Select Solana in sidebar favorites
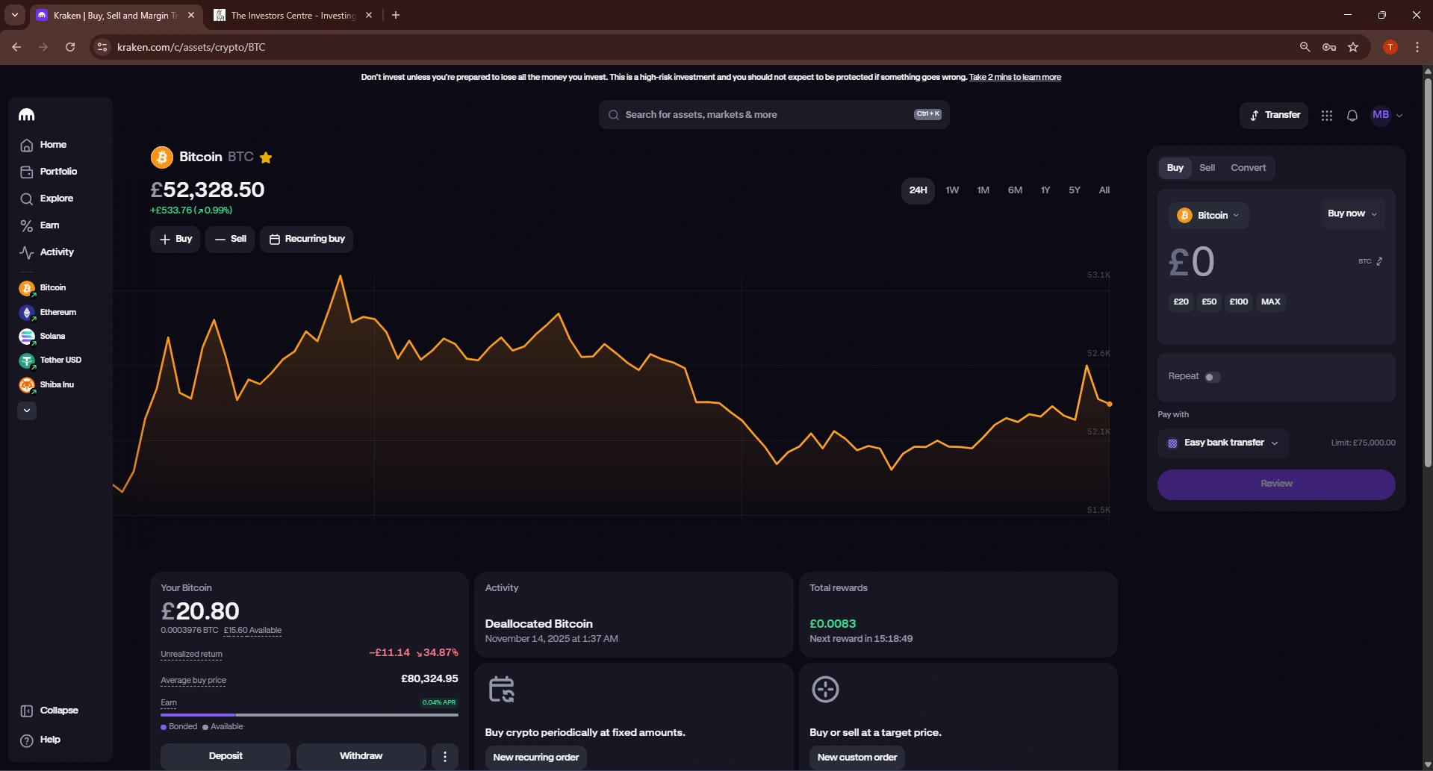Screen dimensions: 1433x771 (43, 337)
